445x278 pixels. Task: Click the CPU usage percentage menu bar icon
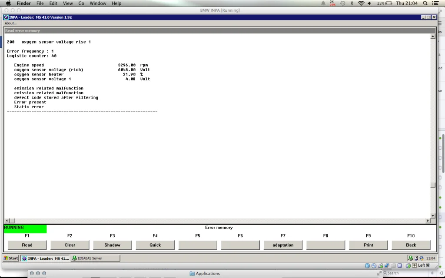(x=332, y=3)
